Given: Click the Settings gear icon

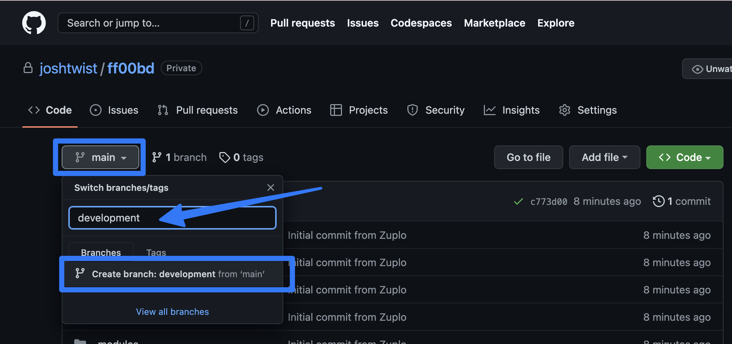Looking at the screenshot, I should pos(565,110).
